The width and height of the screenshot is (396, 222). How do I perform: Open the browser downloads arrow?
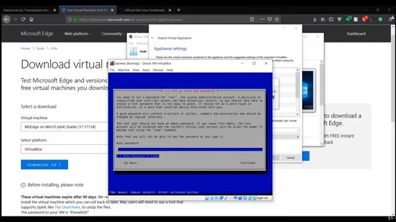315,19
